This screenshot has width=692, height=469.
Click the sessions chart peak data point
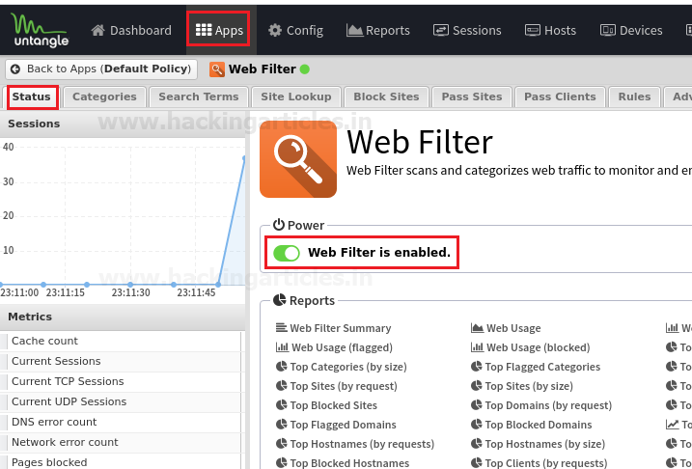(244, 157)
